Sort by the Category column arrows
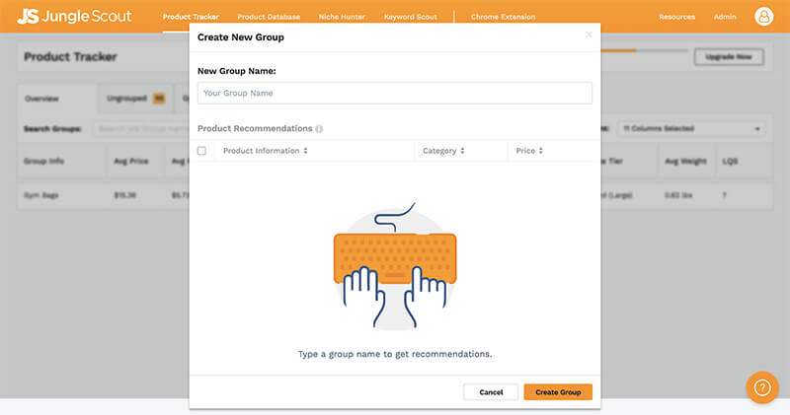The height and width of the screenshot is (415, 790). point(462,151)
